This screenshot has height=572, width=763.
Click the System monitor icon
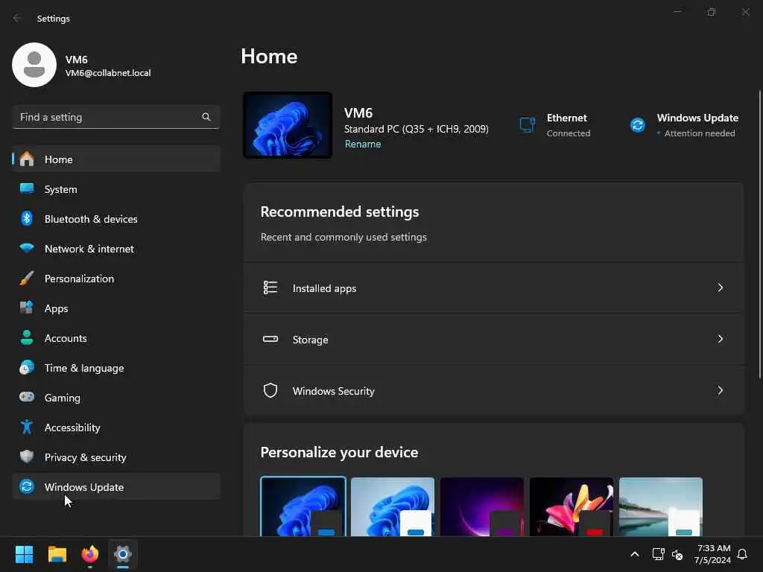(27, 188)
